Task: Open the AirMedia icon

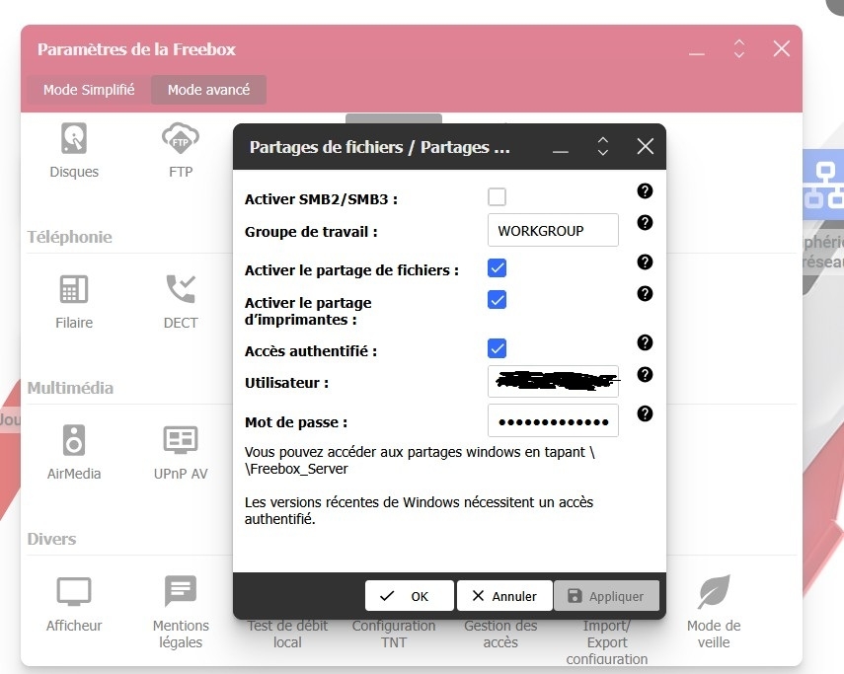Action: click(74, 440)
